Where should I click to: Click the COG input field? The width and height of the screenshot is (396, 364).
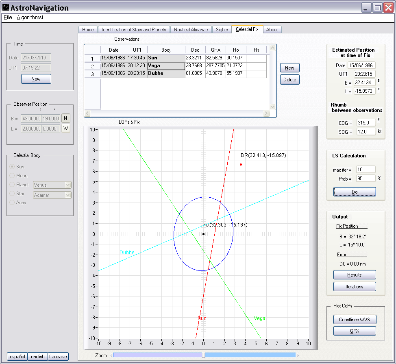point(366,122)
